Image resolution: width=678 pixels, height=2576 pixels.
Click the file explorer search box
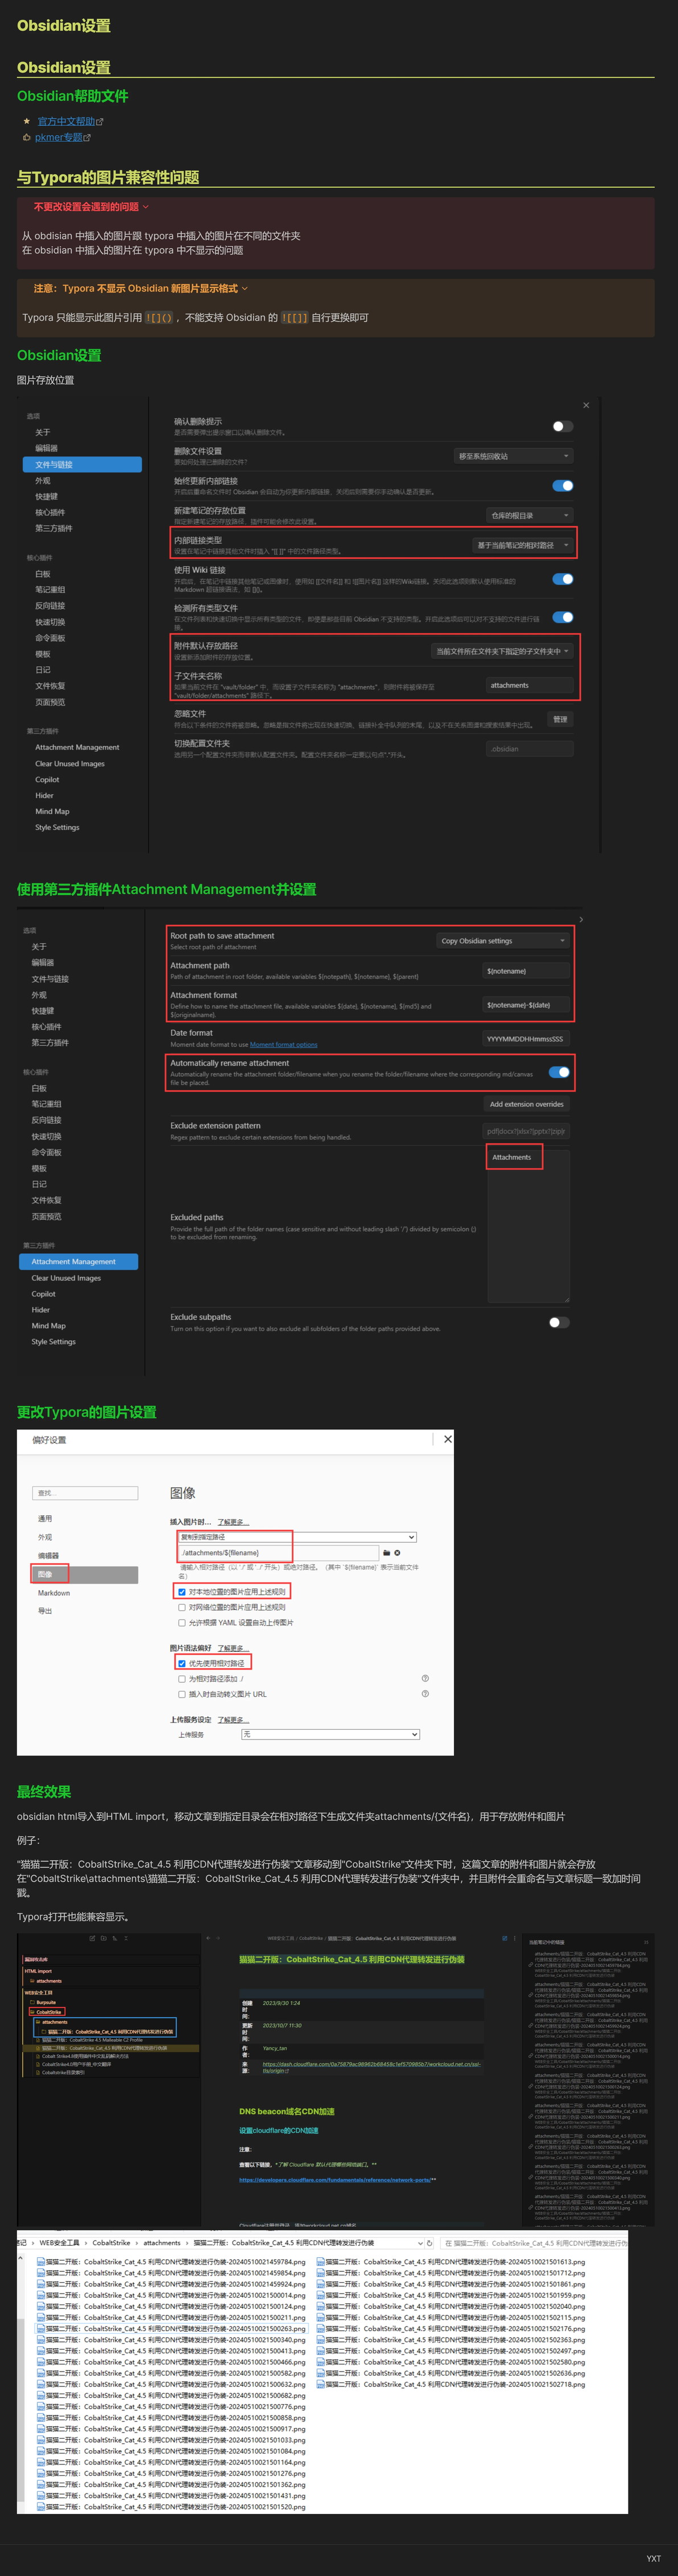click(533, 2243)
